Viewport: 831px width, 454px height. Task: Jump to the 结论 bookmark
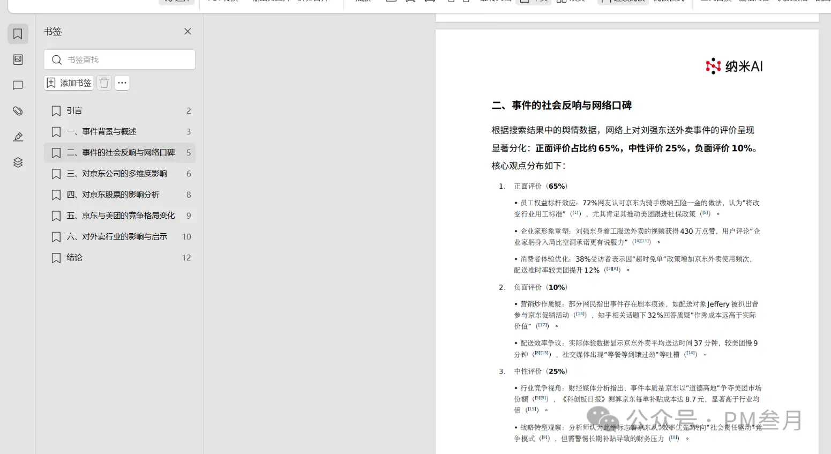(119, 258)
